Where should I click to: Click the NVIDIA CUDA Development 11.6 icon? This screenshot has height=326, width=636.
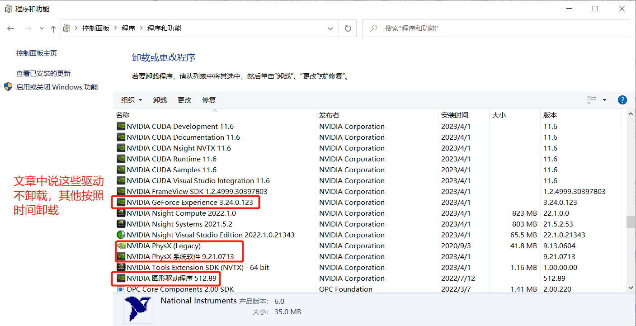click(121, 127)
